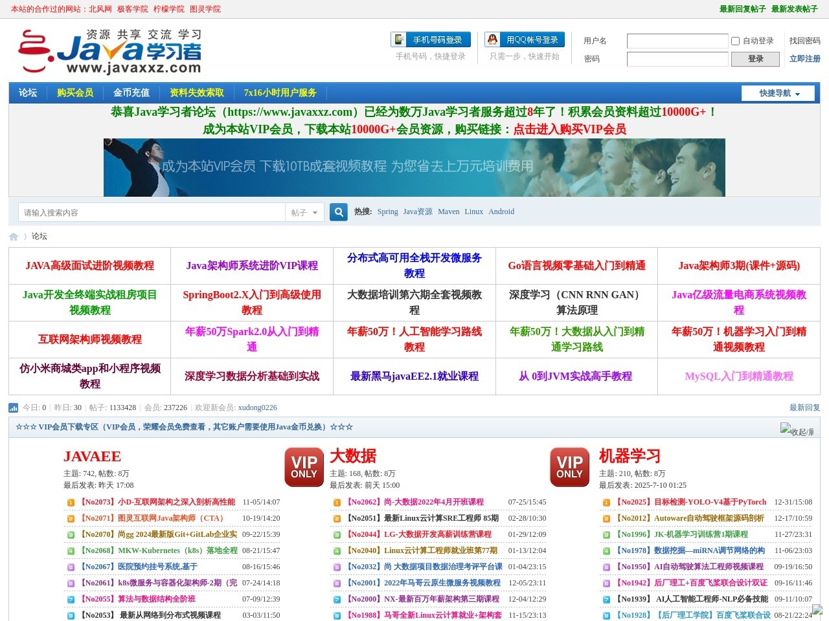Screen dimensions: 829x621
Task: Toggle the 自动登录 checkbox
Action: pyautogui.click(x=735, y=41)
